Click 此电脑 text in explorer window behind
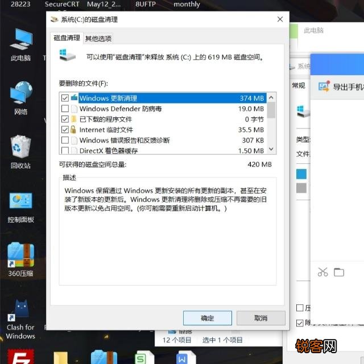Viewport: 364px width, 364px height. [x=313, y=30]
